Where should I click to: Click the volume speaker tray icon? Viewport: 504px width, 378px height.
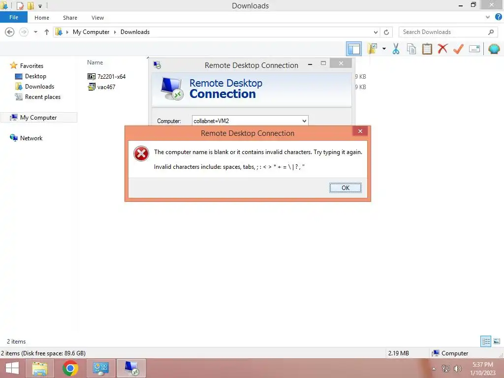pos(457,369)
